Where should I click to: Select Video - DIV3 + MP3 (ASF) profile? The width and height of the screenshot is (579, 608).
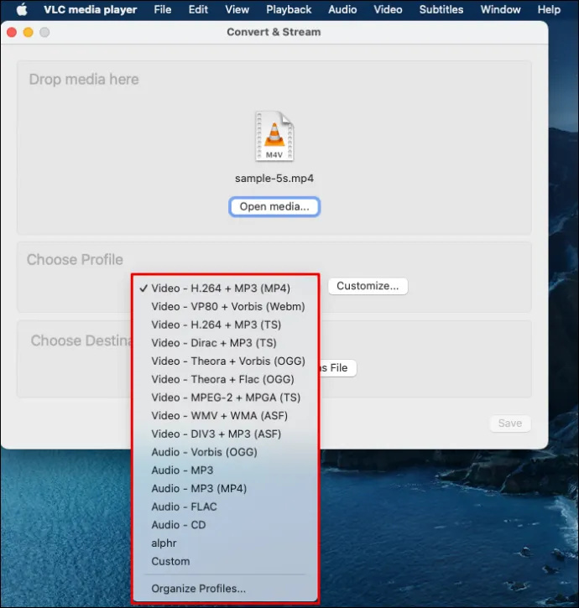tap(225, 434)
